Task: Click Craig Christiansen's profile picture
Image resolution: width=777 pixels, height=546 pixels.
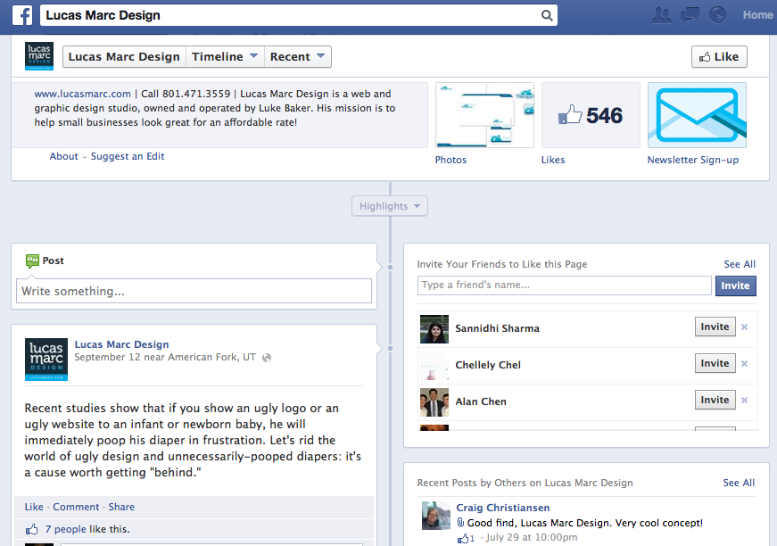Action: tap(436, 516)
